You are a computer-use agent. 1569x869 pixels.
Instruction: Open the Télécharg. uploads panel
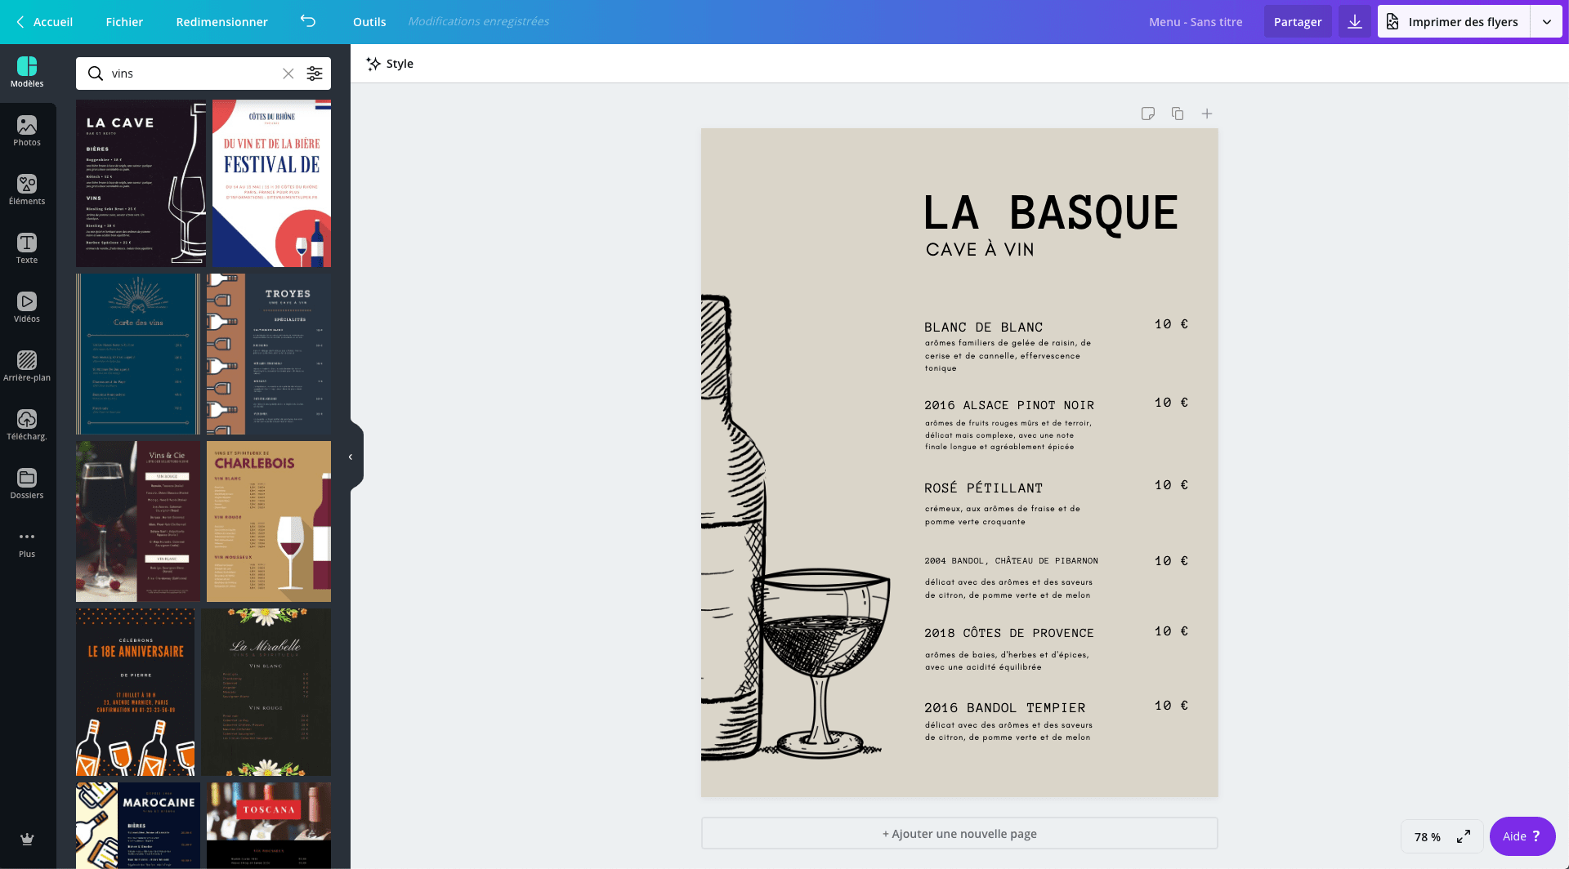click(x=27, y=425)
